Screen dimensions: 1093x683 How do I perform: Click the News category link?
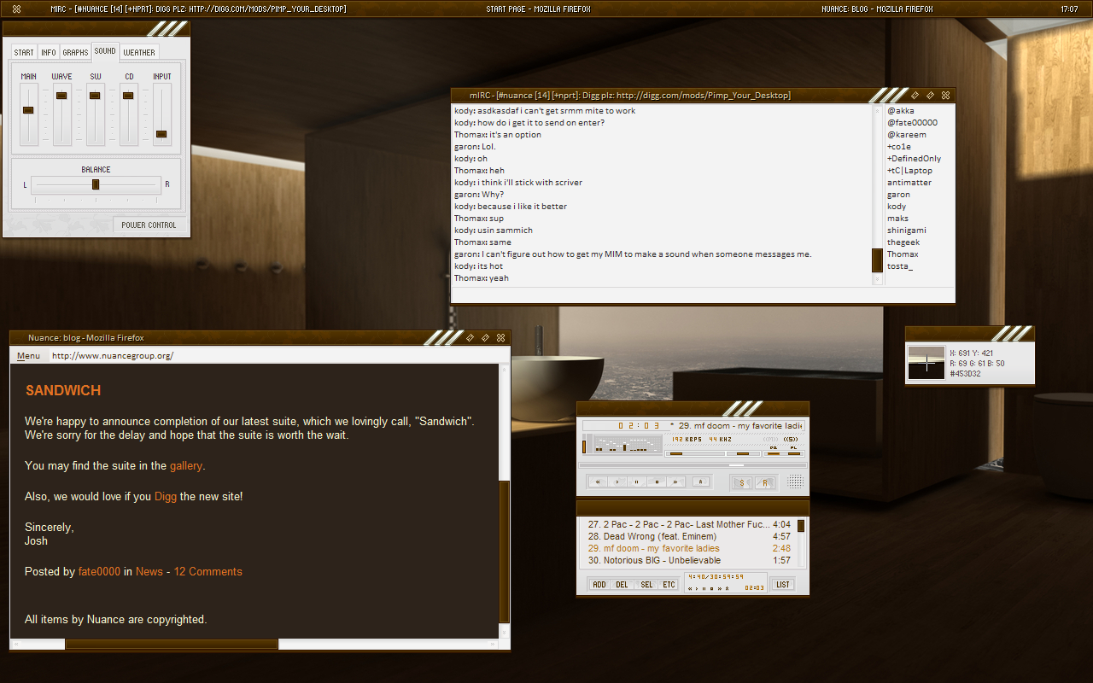[x=149, y=572]
